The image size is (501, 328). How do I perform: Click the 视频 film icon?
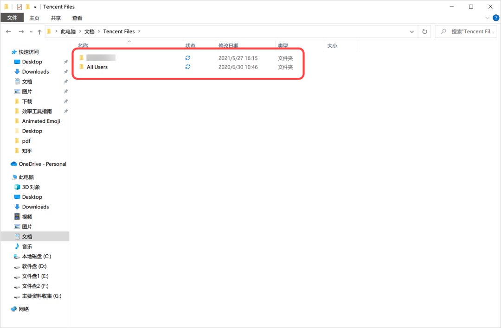[x=17, y=217]
